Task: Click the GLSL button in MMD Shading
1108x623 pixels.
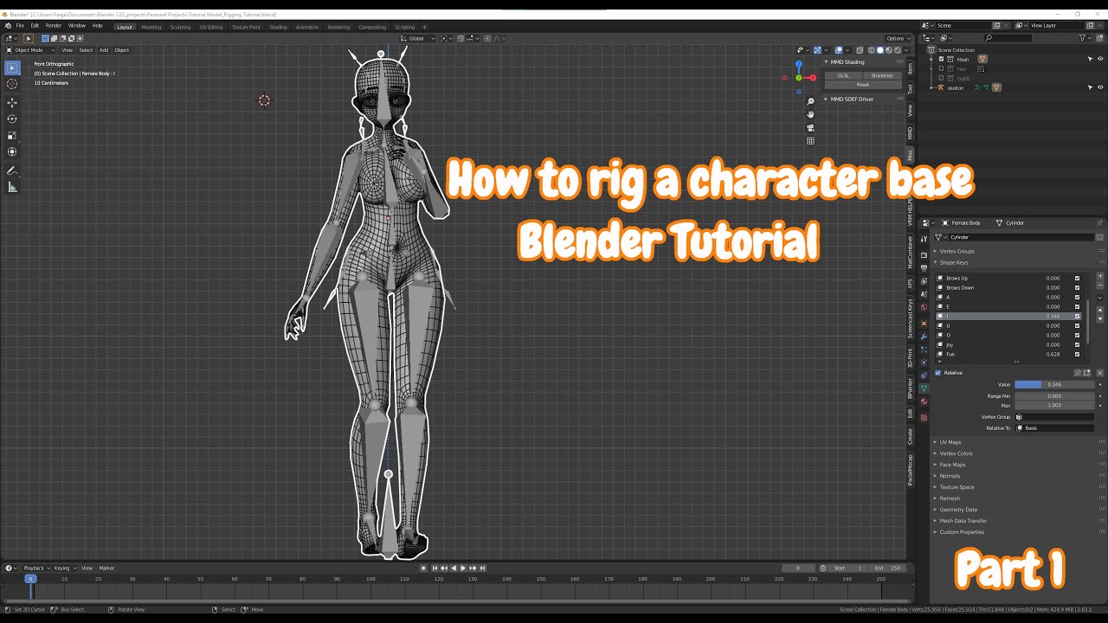Action: click(x=843, y=75)
